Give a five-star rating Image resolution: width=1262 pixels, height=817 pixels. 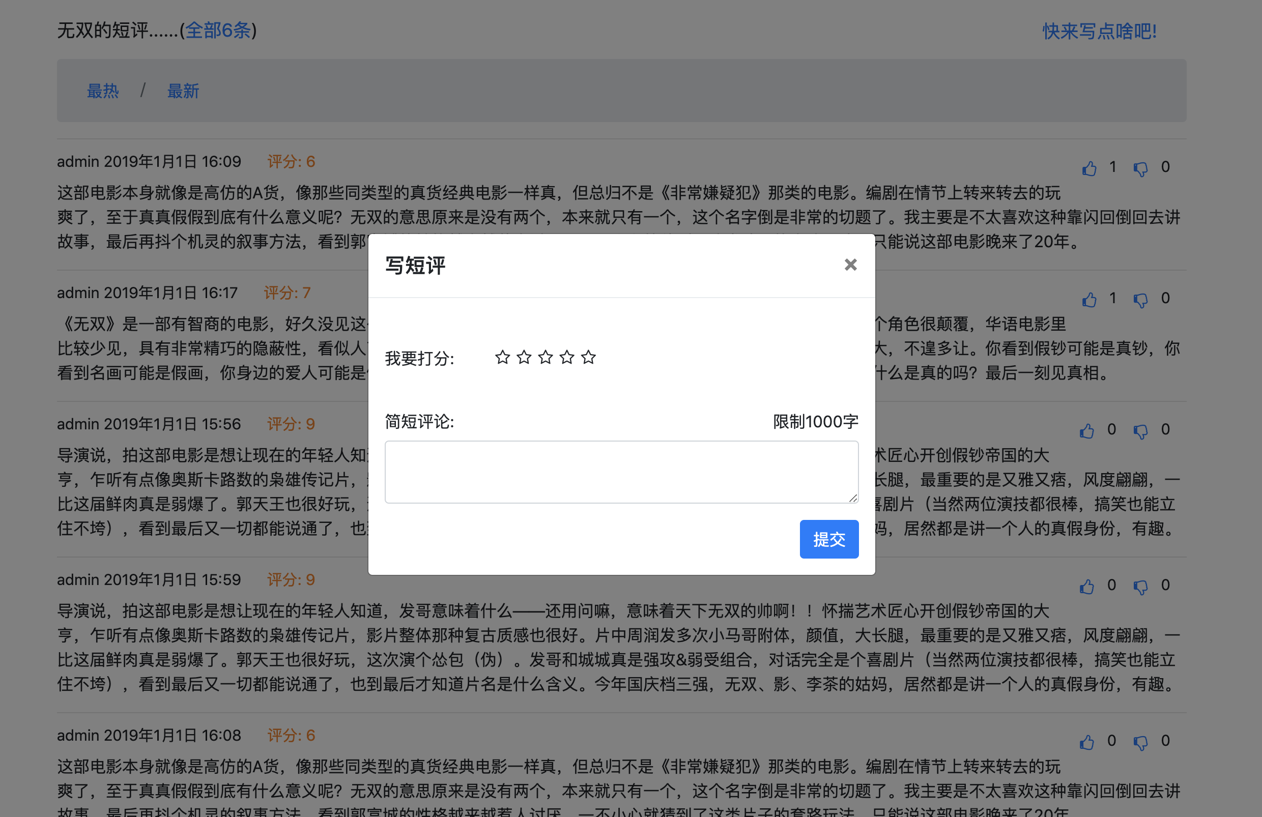point(588,357)
